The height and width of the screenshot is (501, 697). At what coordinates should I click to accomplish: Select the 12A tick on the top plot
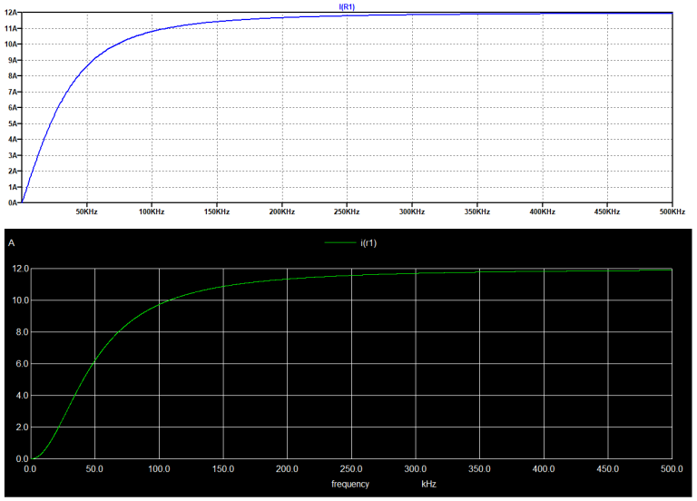point(11,13)
